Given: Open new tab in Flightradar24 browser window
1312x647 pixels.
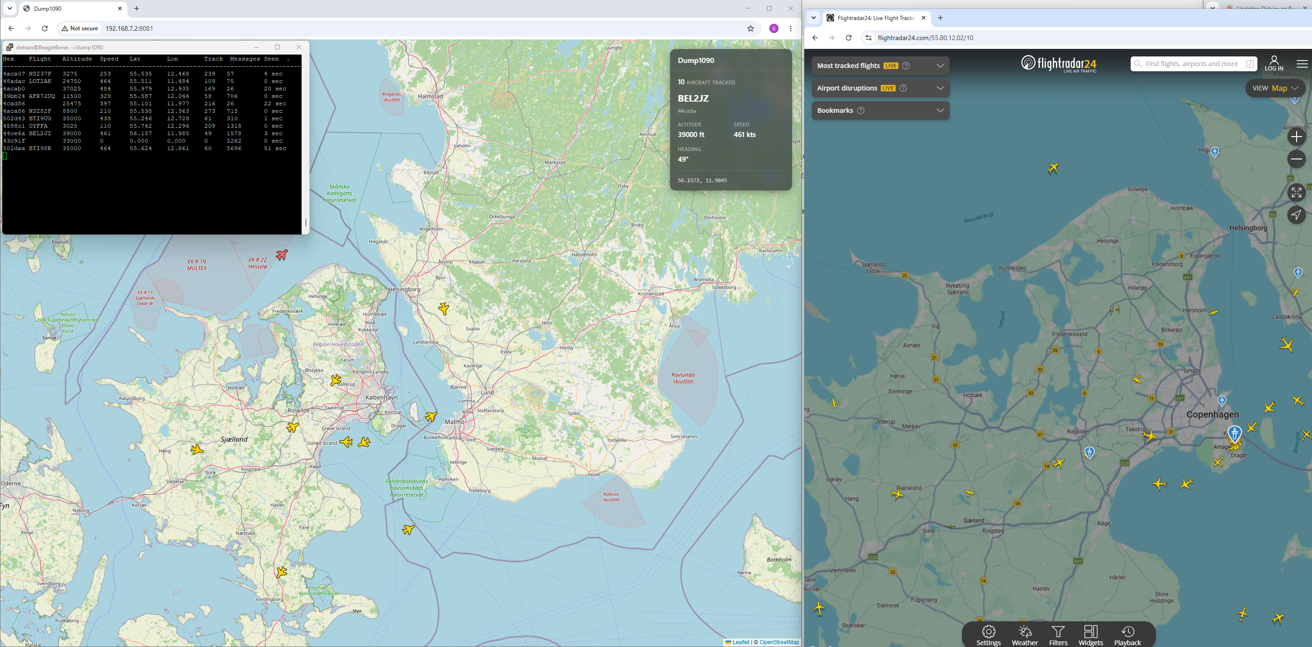Looking at the screenshot, I should (x=940, y=18).
